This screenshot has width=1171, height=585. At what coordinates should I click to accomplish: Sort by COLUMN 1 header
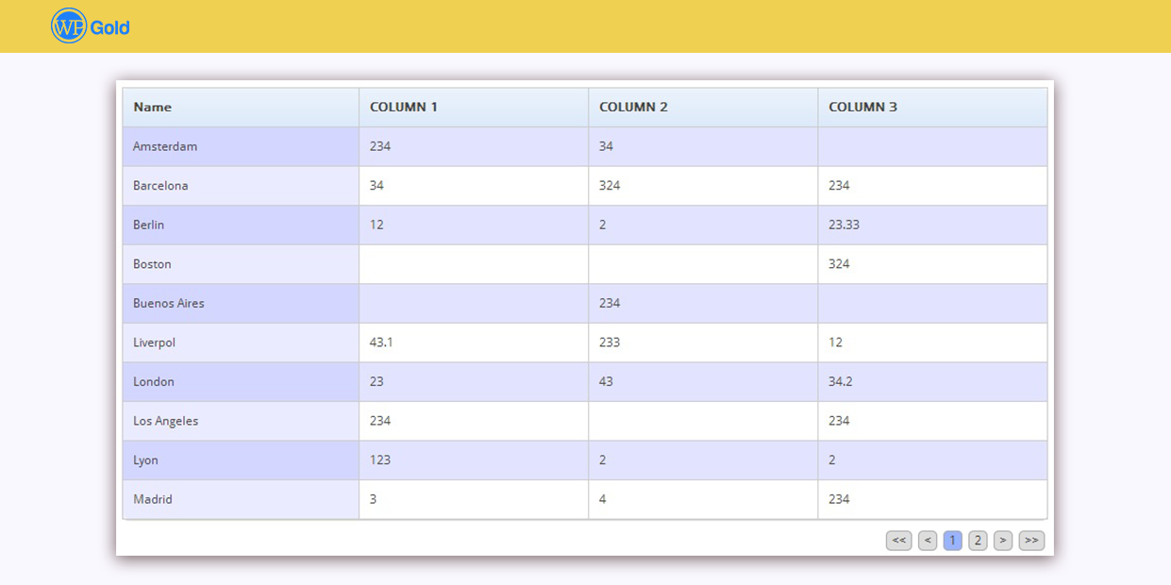(404, 108)
